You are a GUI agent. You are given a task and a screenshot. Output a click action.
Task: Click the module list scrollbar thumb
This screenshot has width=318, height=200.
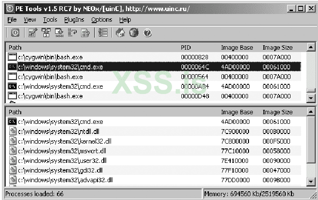311,139
